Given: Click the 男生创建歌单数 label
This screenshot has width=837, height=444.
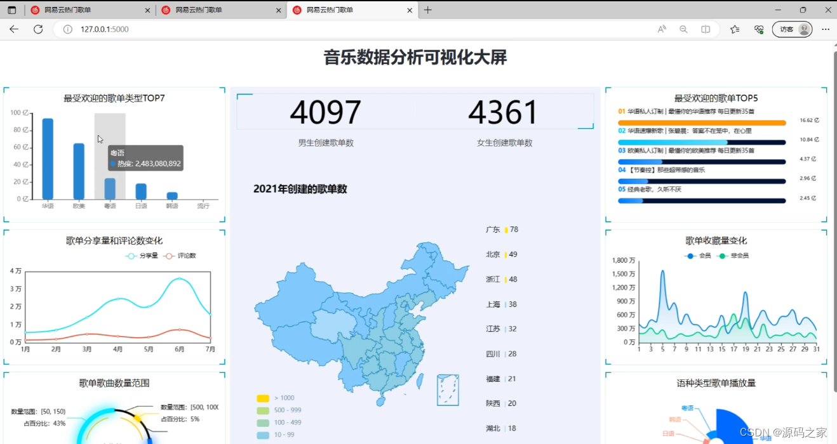Looking at the screenshot, I should tap(326, 143).
